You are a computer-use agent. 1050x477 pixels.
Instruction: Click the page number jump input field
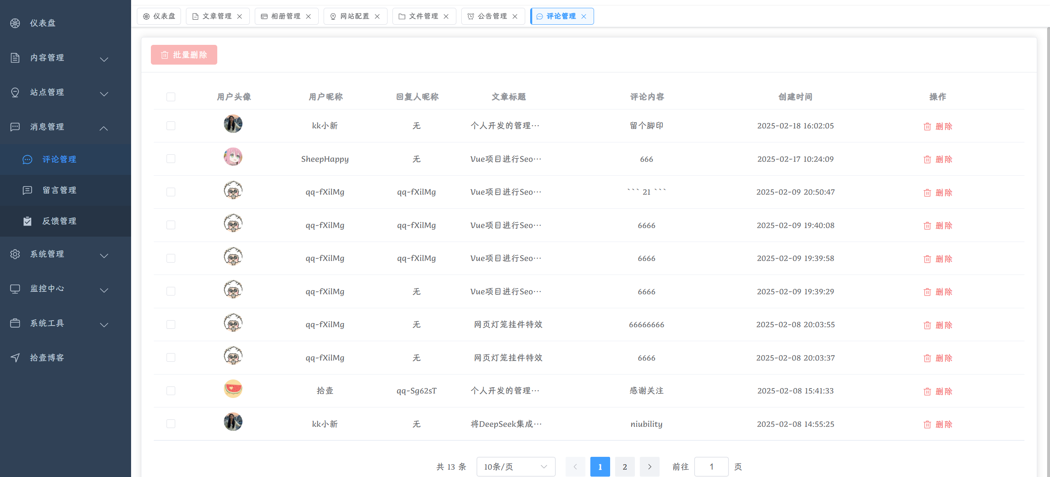(x=711, y=466)
